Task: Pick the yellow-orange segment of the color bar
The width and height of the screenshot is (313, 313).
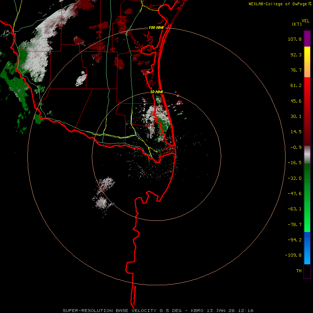Action: (307, 62)
